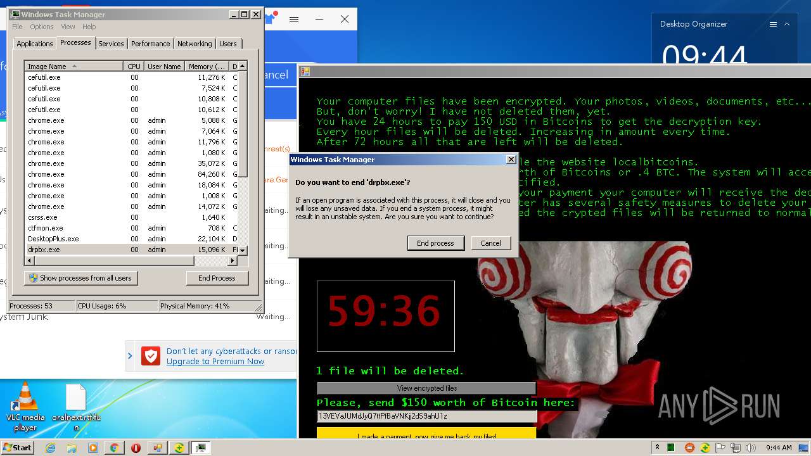Click End Process button in Task Manager
The width and height of the screenshot is (811, 456).
click(217, 278)
